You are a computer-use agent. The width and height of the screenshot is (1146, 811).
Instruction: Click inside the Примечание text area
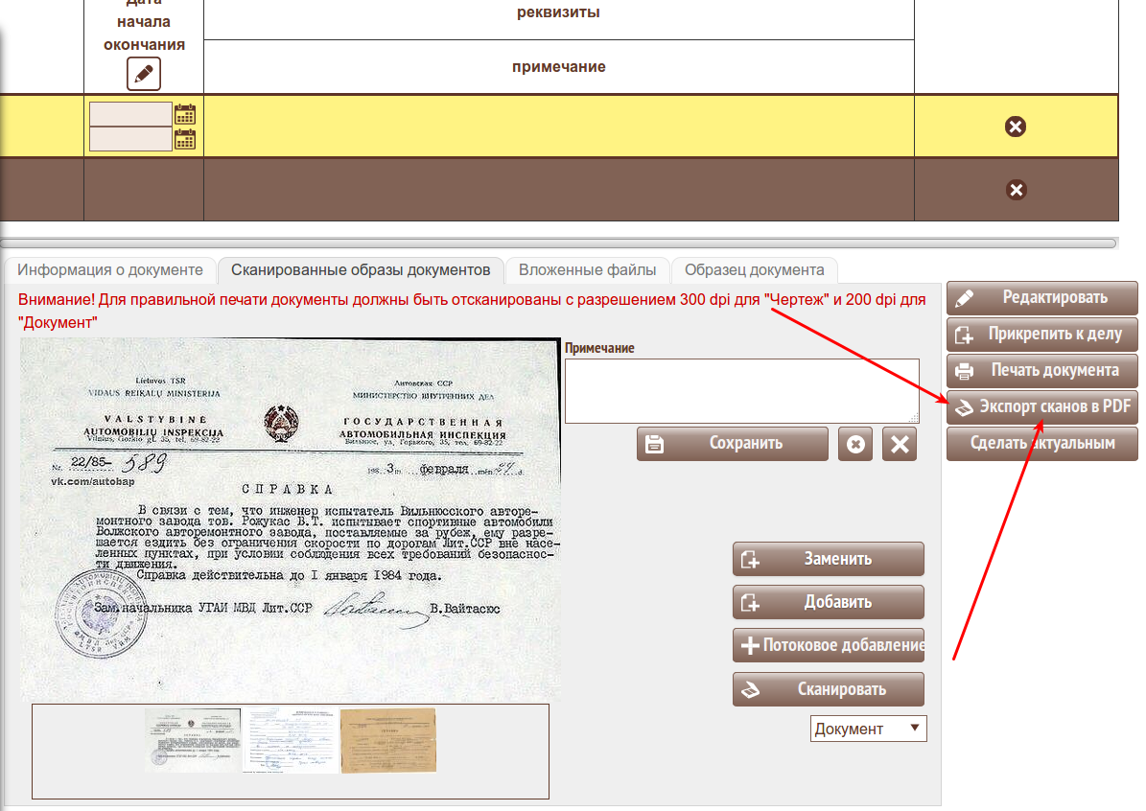pos(741,390)
